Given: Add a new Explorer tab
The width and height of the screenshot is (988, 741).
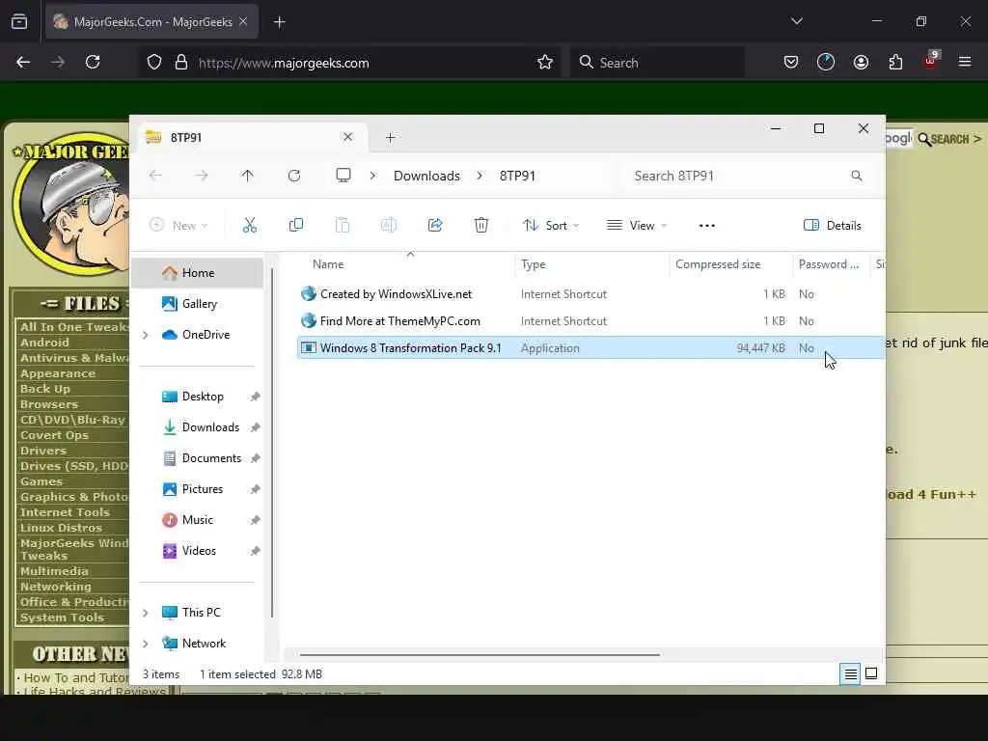Looking at the screenshot, I should pyautogui.click(x=390, y=137).
